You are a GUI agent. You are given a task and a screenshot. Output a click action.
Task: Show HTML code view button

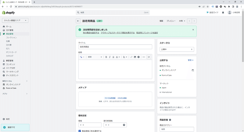pyautogui.click(x=149, y=57)
